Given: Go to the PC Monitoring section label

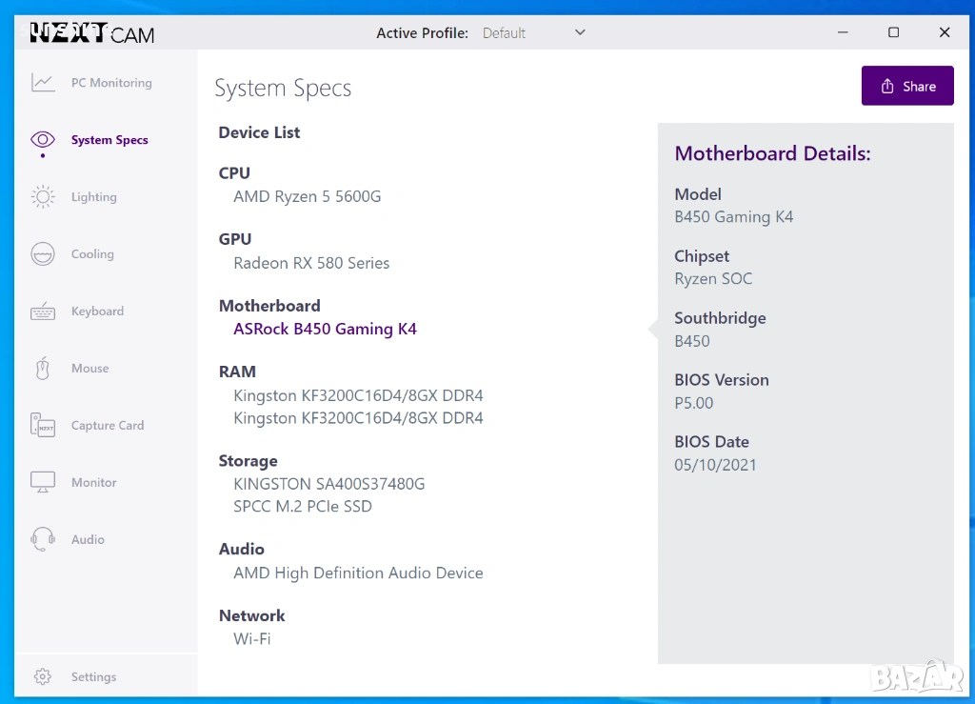Looking at the screenshot, I should point(111,83).
